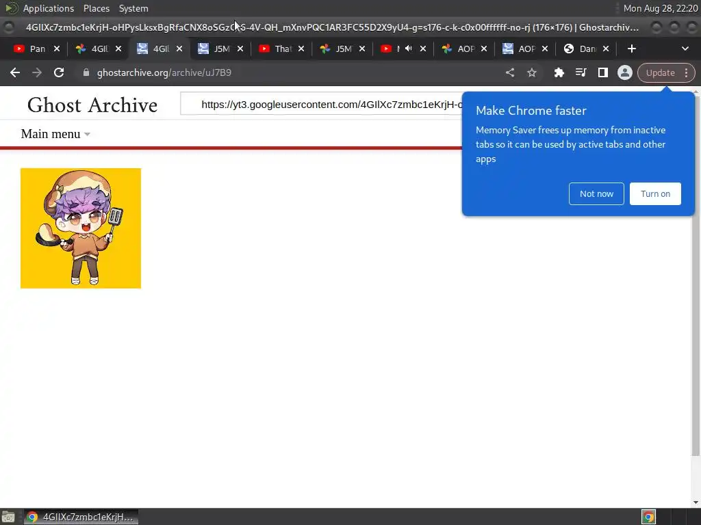Close the Pan tab
The width and height of the screenshot is (701, 525).
pyautogui.click(x=57, y=49)
